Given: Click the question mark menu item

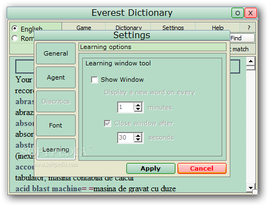Looking at the screenshot, I should tap(249, 28).
